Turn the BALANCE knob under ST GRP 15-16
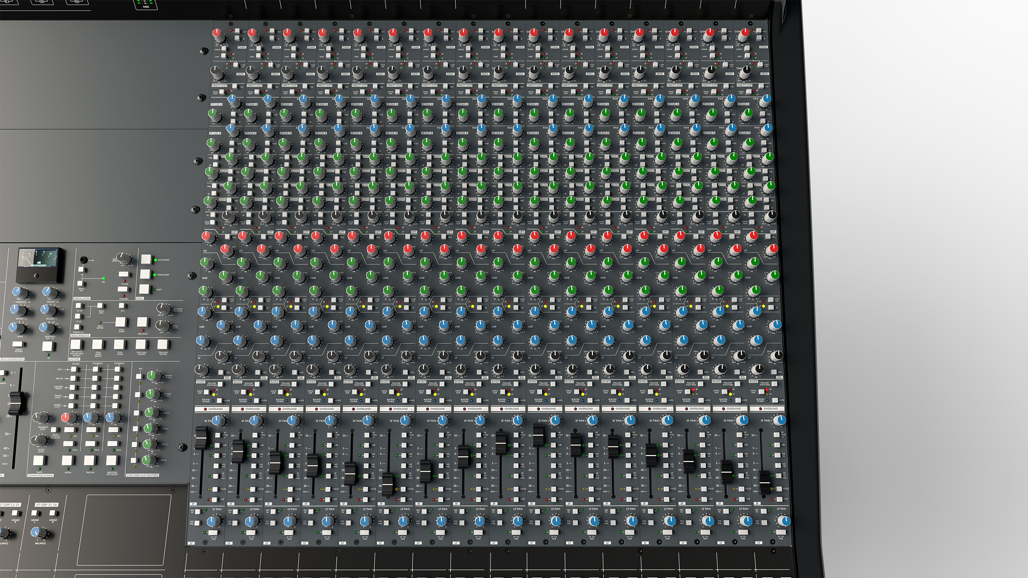The image size is (1028, 578). pyautogui.click(x=36, y=532)
